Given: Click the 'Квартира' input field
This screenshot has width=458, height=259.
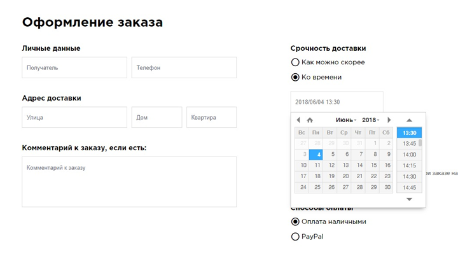Looking at the screenshot, I should (211, 117).
